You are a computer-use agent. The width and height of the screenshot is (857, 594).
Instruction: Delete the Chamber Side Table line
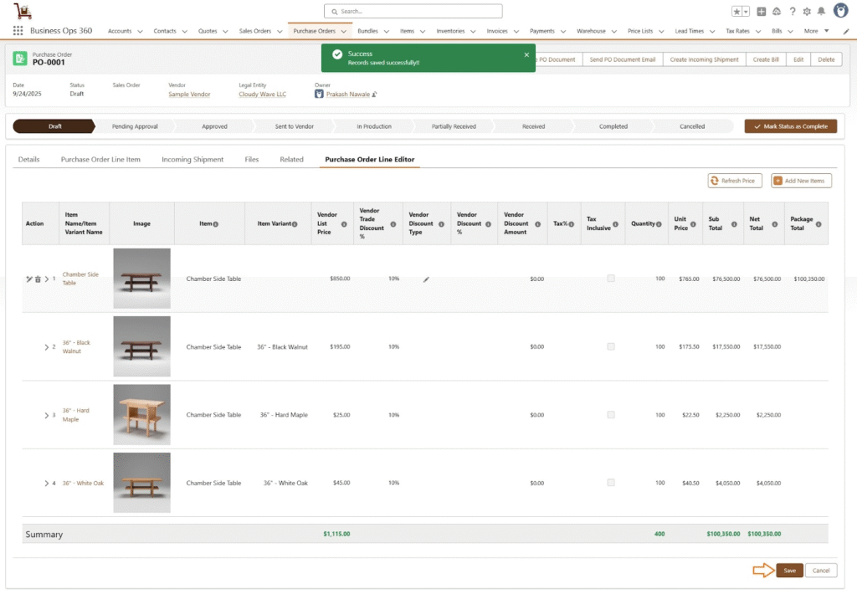38,279
